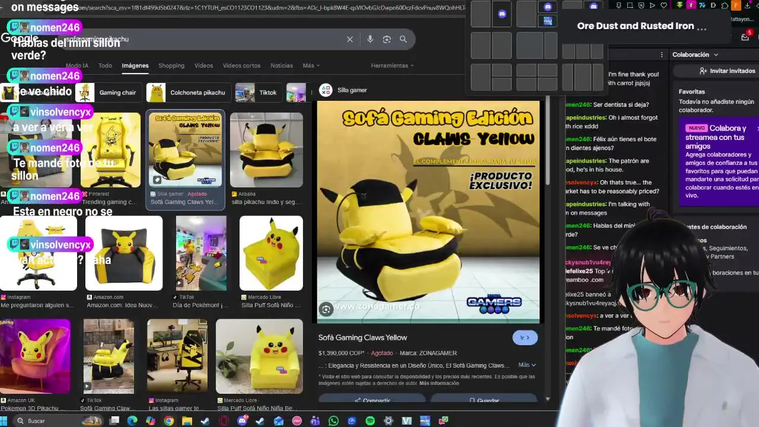Screen dimensions: 759x427
Task: Click snapshot icon in browser toolbar
Action: (x=629, y=6)
